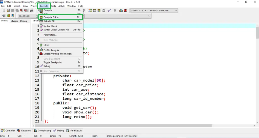
Task: Choose Toggle Breakpoint menu entry
Action: [x=60, y=62]
